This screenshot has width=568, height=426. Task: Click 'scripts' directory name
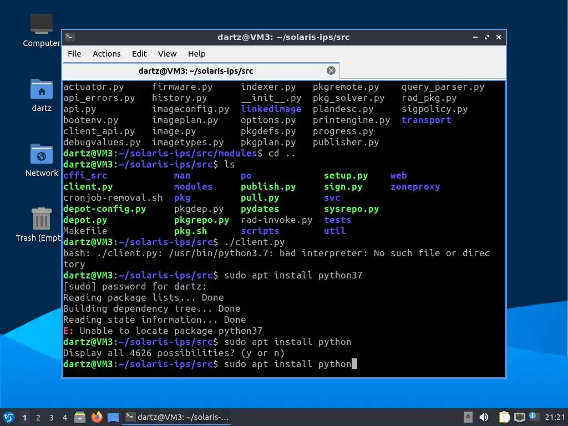click(x=260, y=231)
